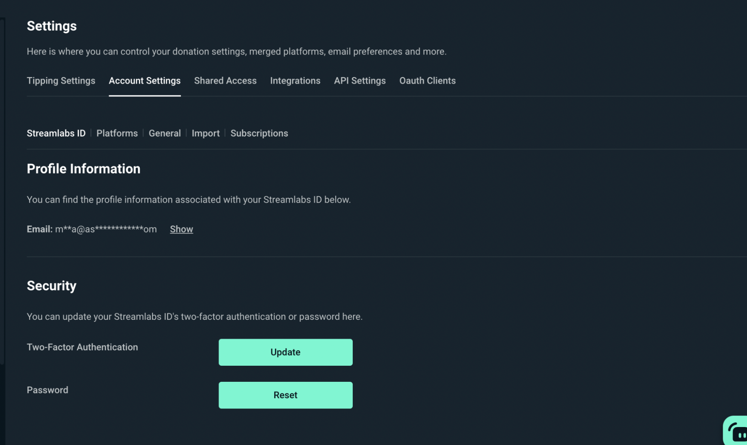
Task: Go to the Shared Access section
Action: coord(225,80)
